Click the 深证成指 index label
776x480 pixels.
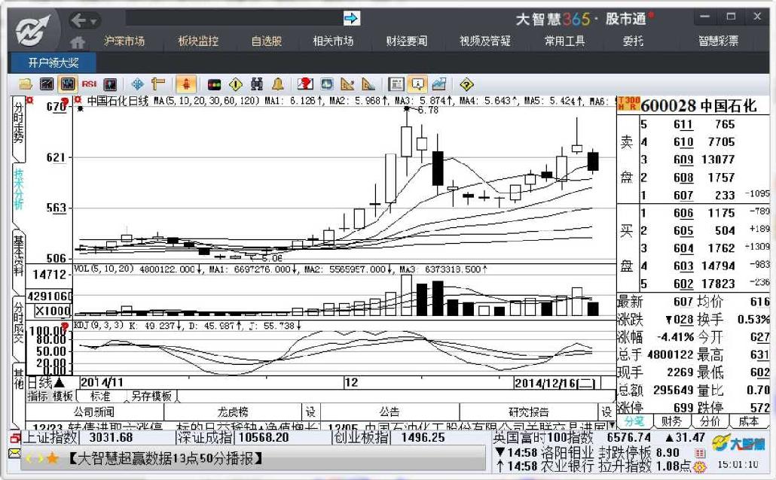(206, 437)
